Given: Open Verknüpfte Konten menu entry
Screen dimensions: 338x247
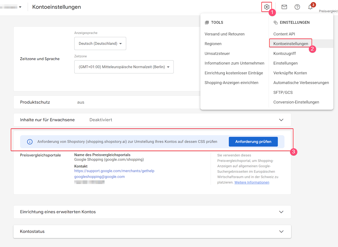Looking at the screenshot, I should 290,73.
